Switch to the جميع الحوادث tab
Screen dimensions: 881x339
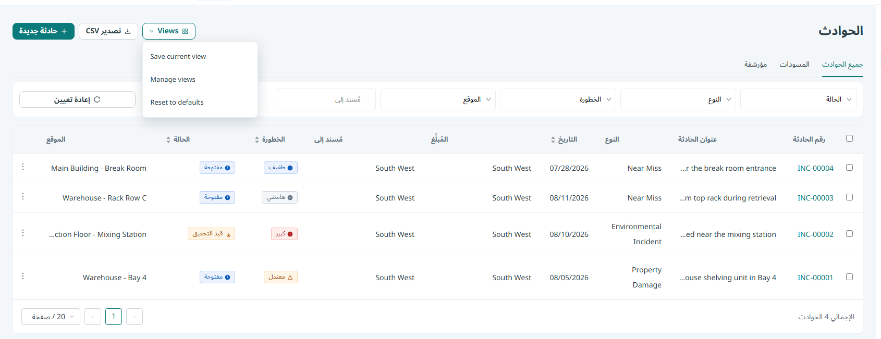(842, 65)
